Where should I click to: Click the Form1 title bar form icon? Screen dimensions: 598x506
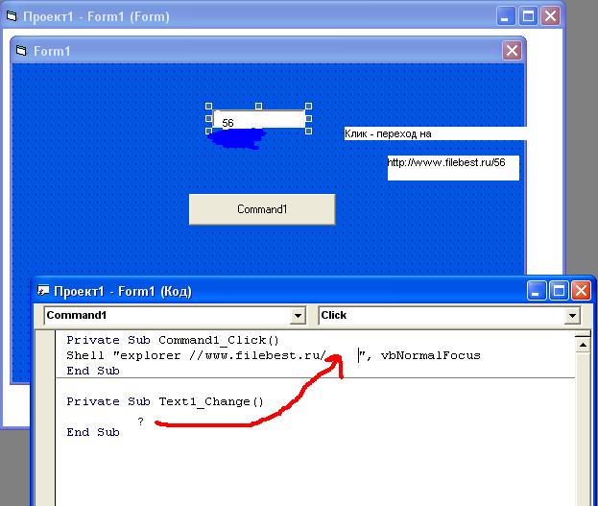click(x=23, y=52)
